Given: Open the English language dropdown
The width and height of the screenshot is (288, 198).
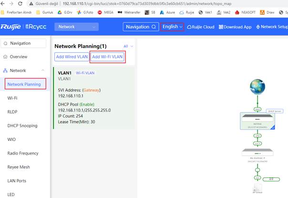Looking at the screenshot, I should [x=172, y=27].
